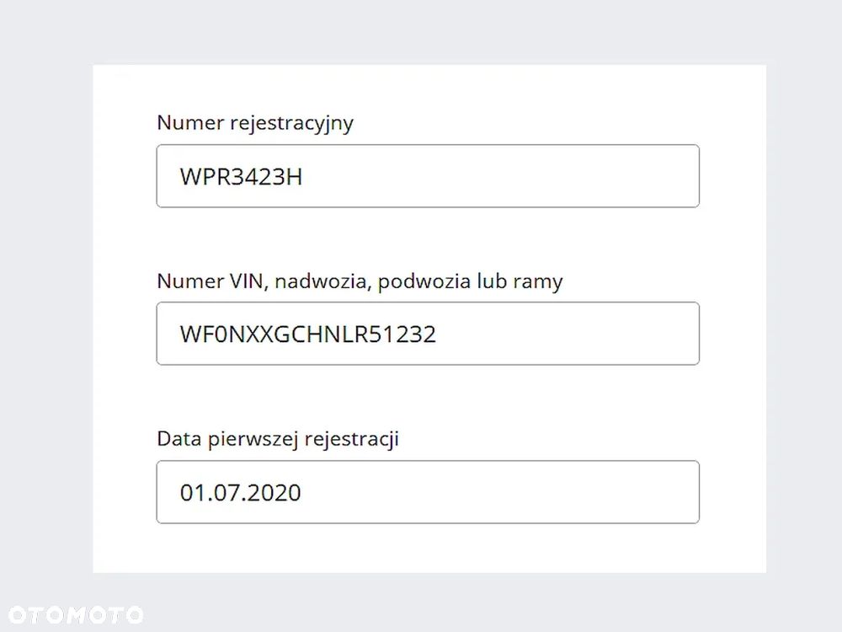842x632 pixels.
Task: Click the "Numer VIN, nadwozia" label text
Action: [x=261, y=281]
